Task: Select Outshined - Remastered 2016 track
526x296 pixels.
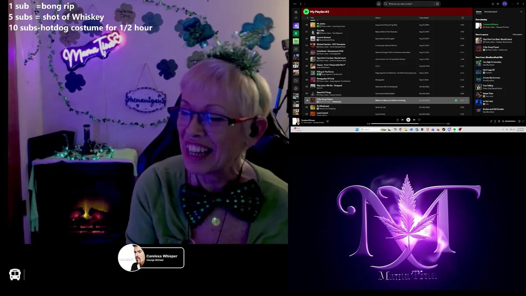Action: click(387, 52)
